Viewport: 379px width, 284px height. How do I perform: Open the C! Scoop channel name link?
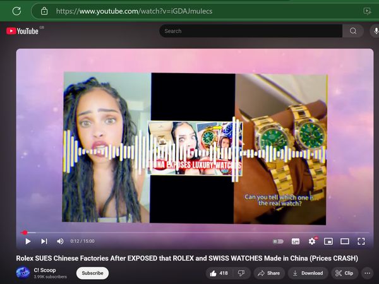click(x=45, y=270)
